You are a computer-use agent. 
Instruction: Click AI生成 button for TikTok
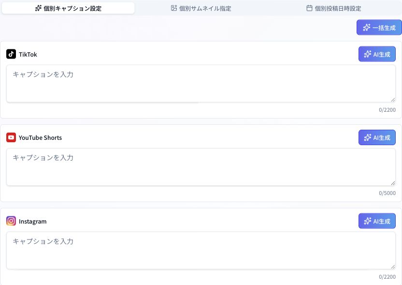pos(377,54)
